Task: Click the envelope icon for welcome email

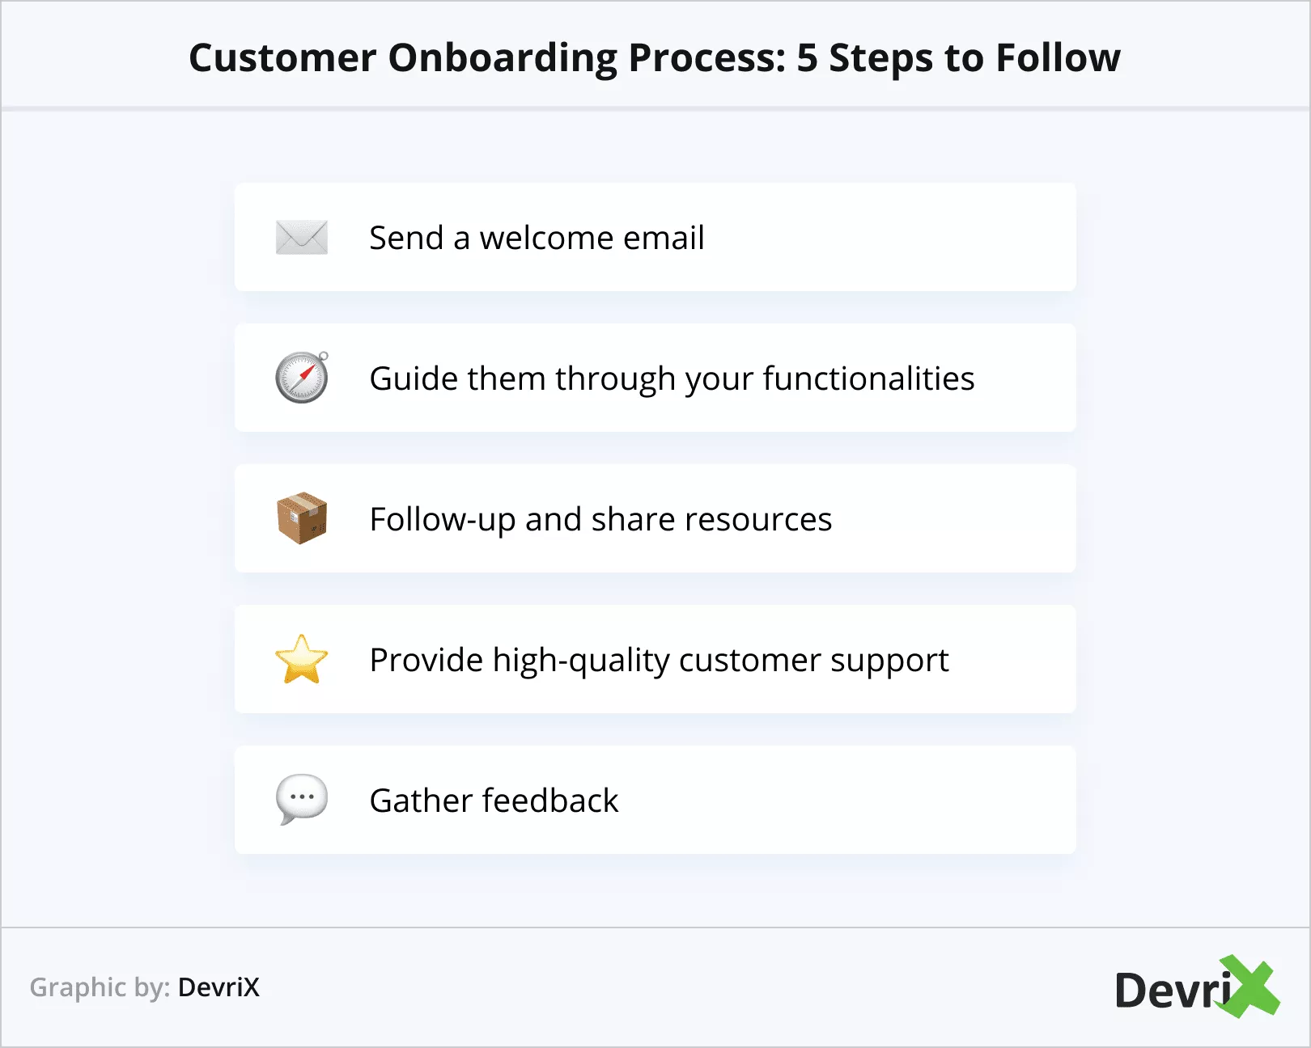Action: click(301, 237)
